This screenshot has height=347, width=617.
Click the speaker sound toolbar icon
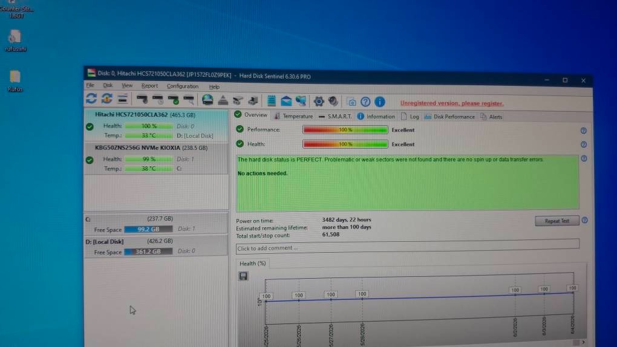333,102
